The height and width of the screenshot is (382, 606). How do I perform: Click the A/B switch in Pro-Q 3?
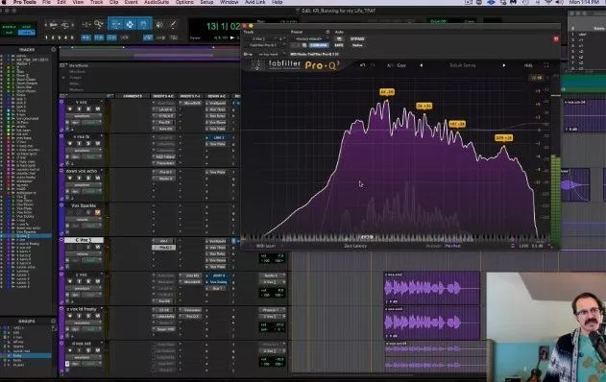pyautogui.click(x=390, y=65)
